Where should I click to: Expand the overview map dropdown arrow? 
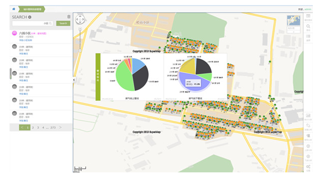click(294, 32)
